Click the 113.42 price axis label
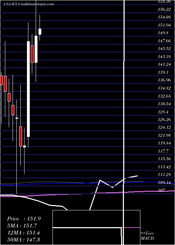Viewport: 175px width, 245px height. [x=164, y=167]
